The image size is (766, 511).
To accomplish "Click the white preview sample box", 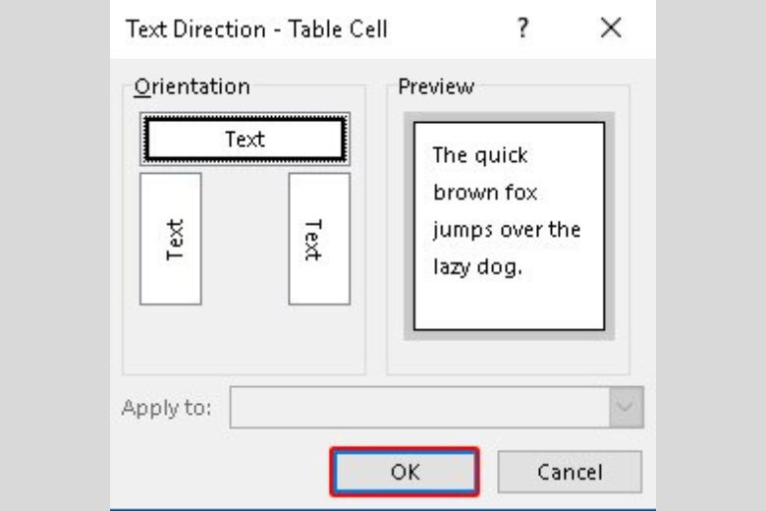I will coord(509,226).
